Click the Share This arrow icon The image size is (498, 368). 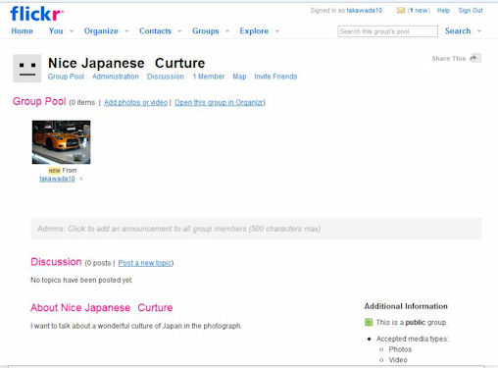tap(474, 58)
